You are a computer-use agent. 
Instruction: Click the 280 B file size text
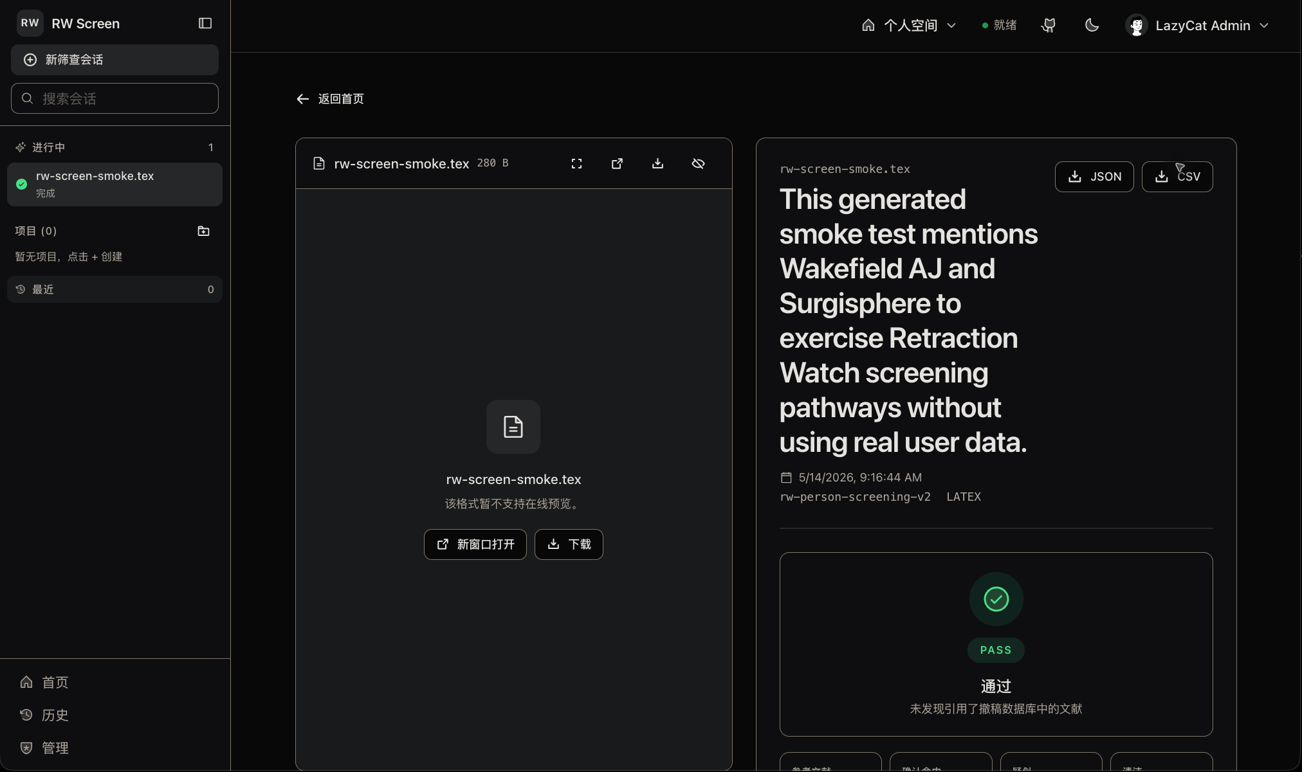point(493,163)
